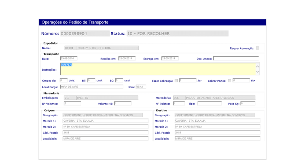The height and width of the screenshot is (160, 305).
Task: Click the Número order number field
Action: pos(85,34)
